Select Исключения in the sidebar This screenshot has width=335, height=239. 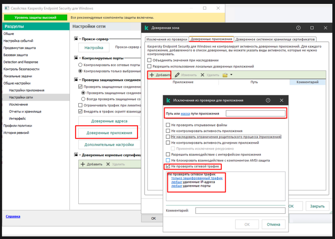point(18,104)
